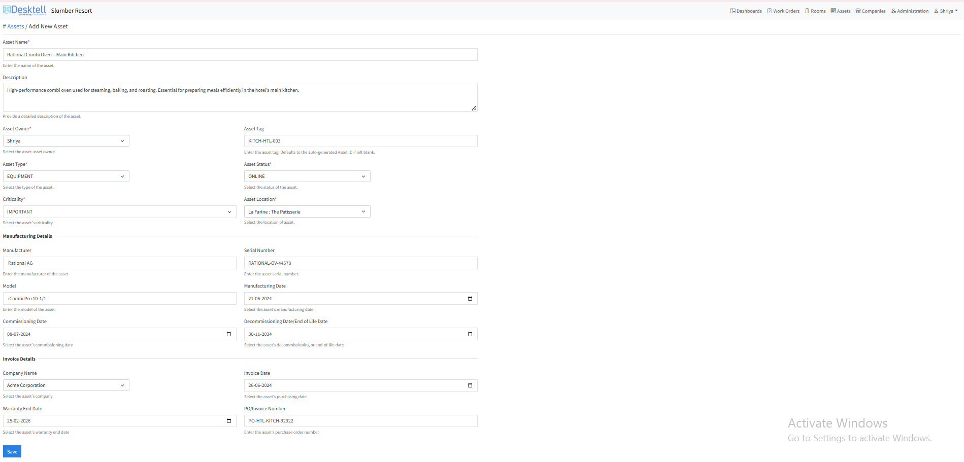Change Asset Status from ONLINE
This screenshot has width=964, height=462.
tap(307, 176)
